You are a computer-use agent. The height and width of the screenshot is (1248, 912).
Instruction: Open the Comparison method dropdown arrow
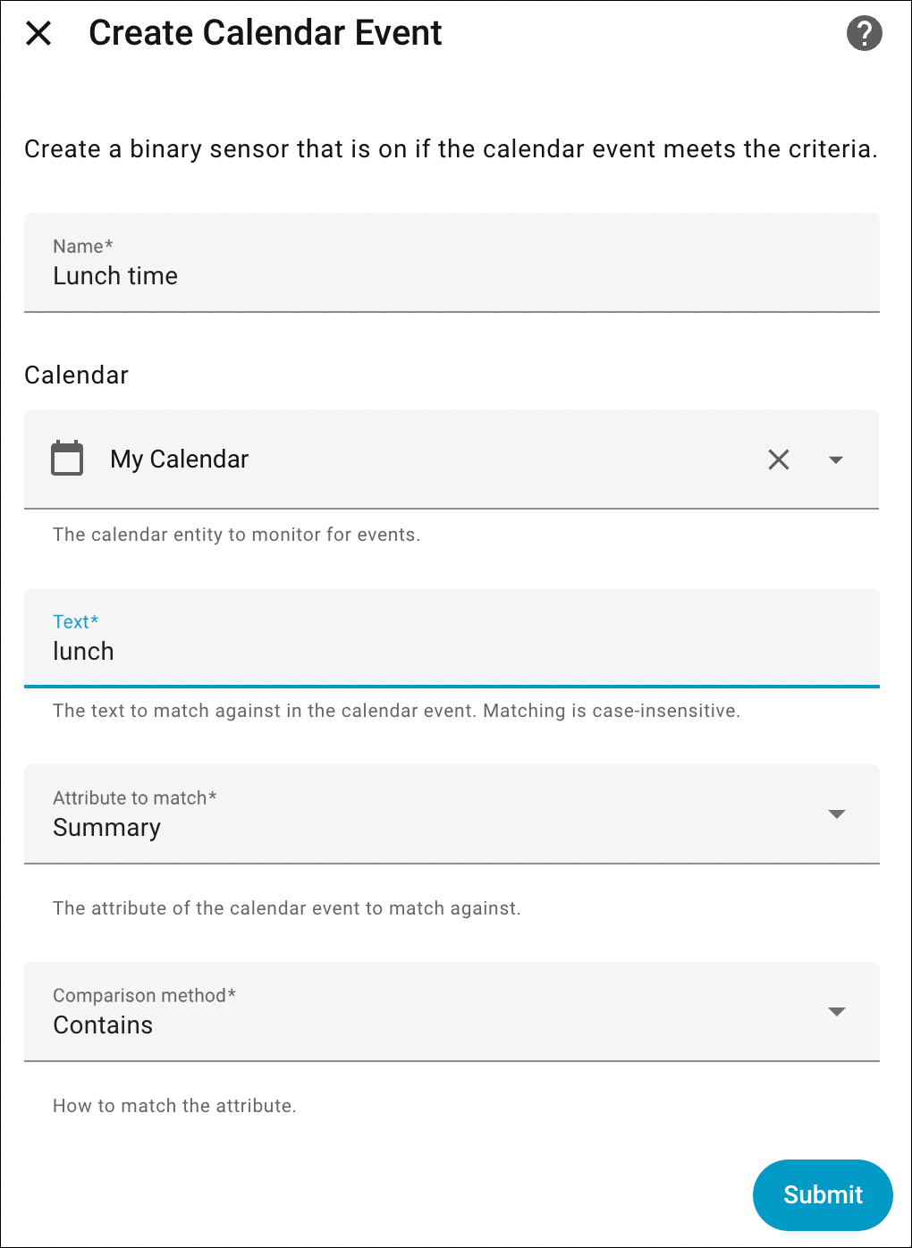click(836, 1012)
